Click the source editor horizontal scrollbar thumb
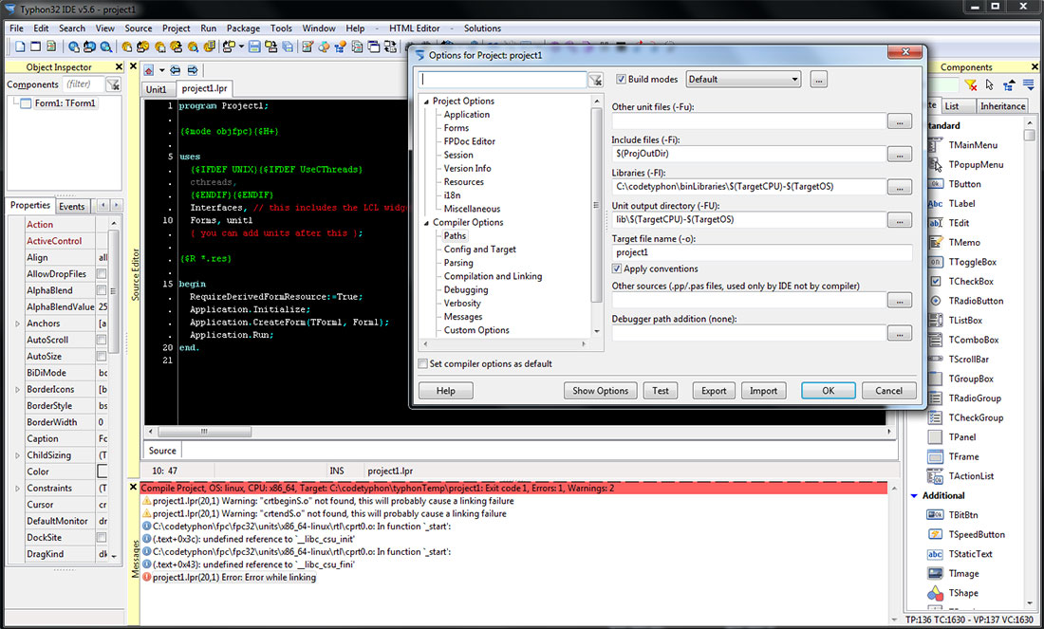Screen dimensions: 1044x629 click(x=204, y=432)
